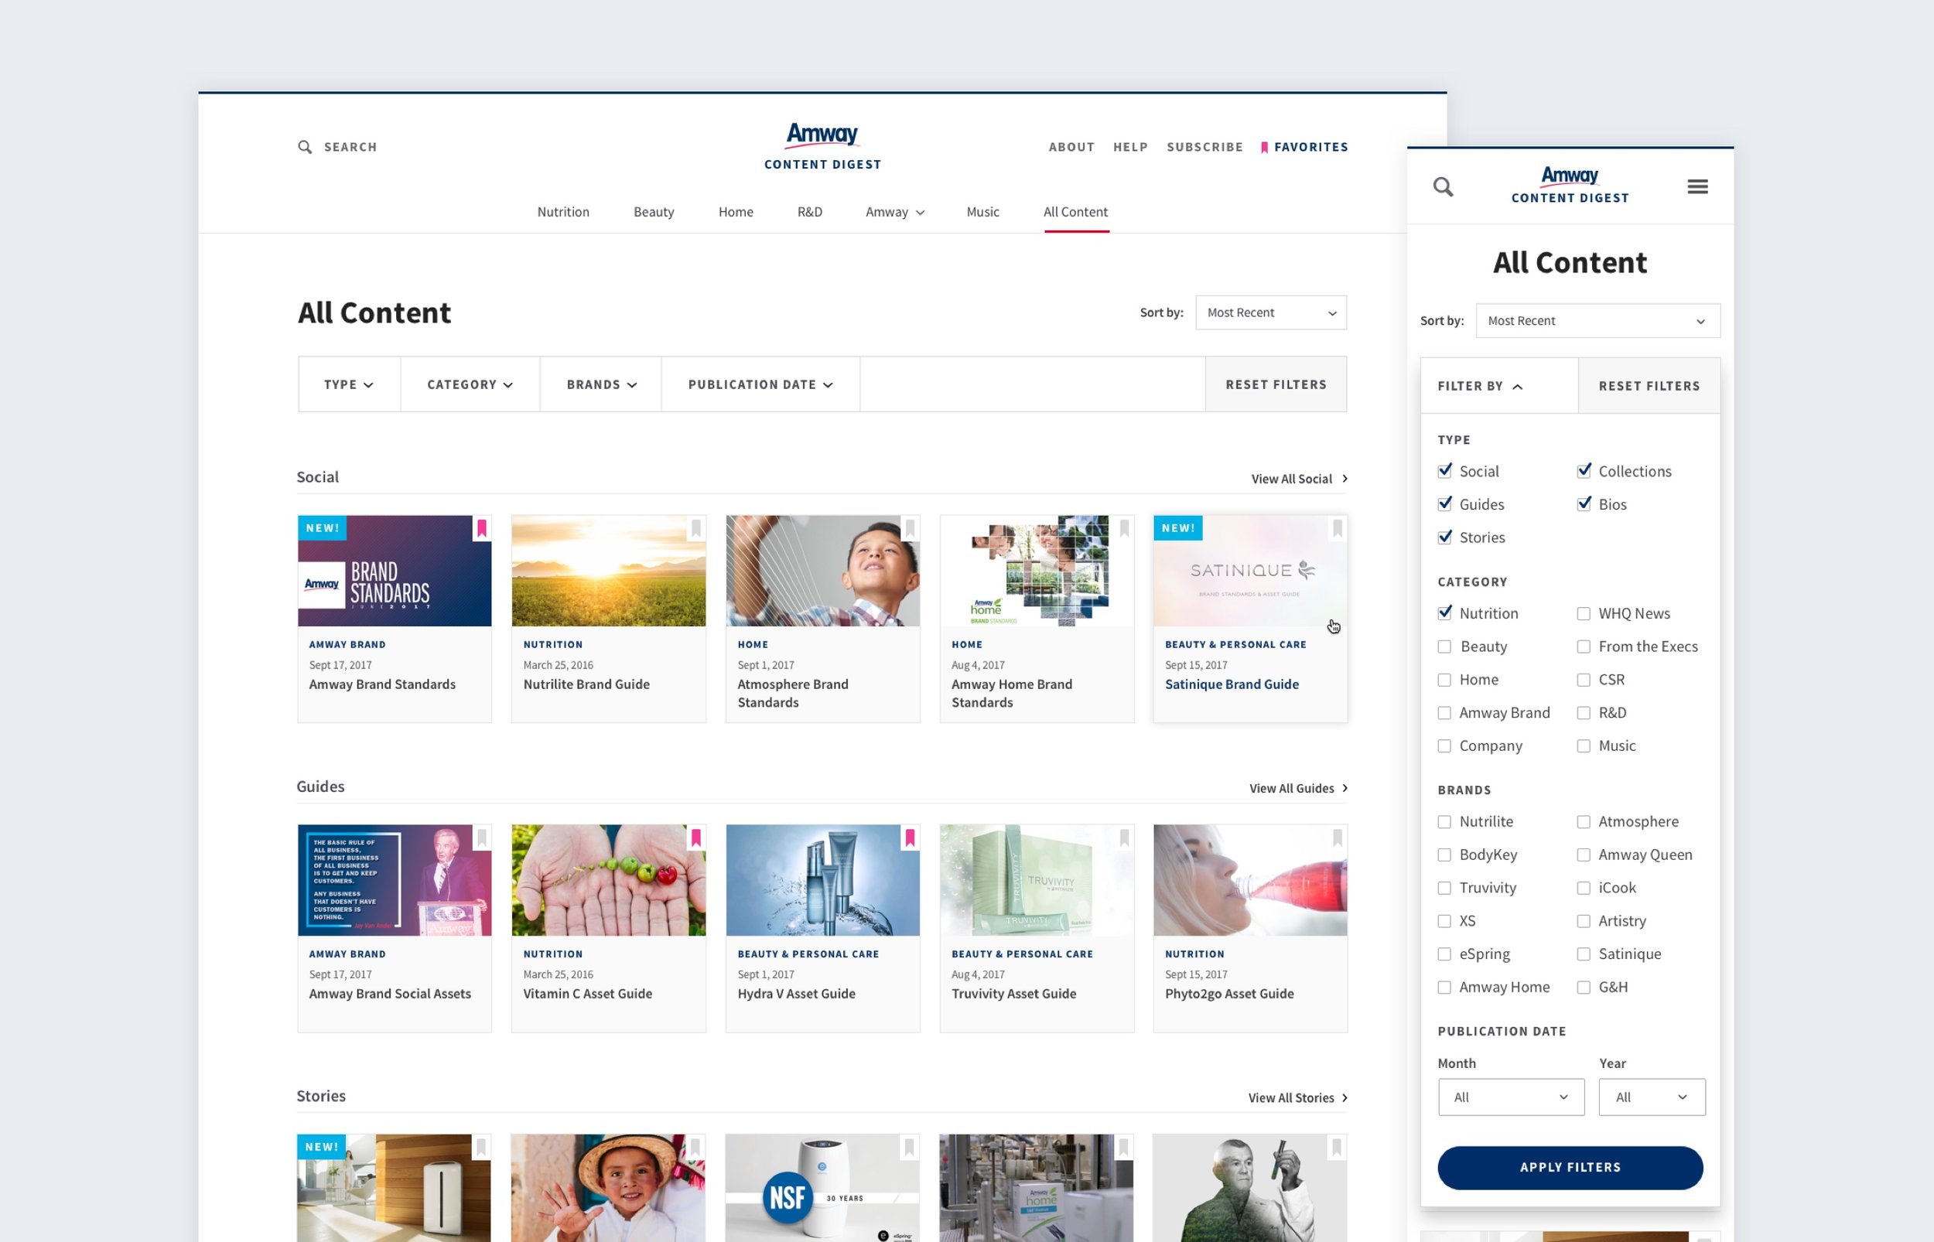This screenshot has width=1934, height=1242.
Task: Click the Amway Content Digest desktop logo
Action: (822, 146)
